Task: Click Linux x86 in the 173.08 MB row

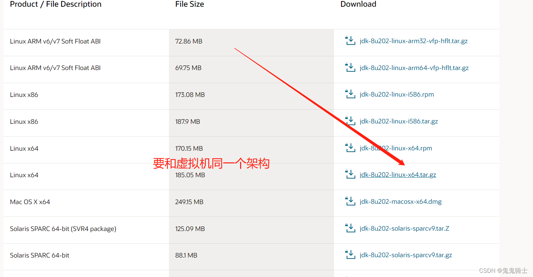Action: click(24, 95)
